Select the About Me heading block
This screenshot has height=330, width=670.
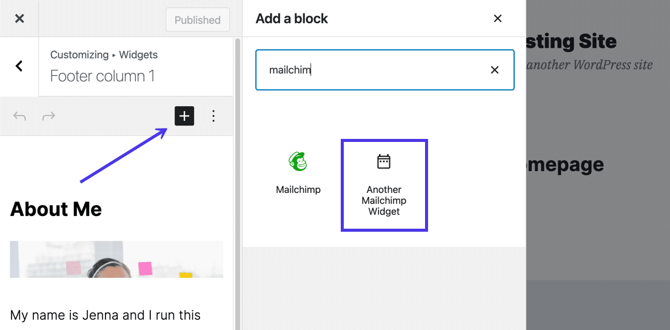56,209
